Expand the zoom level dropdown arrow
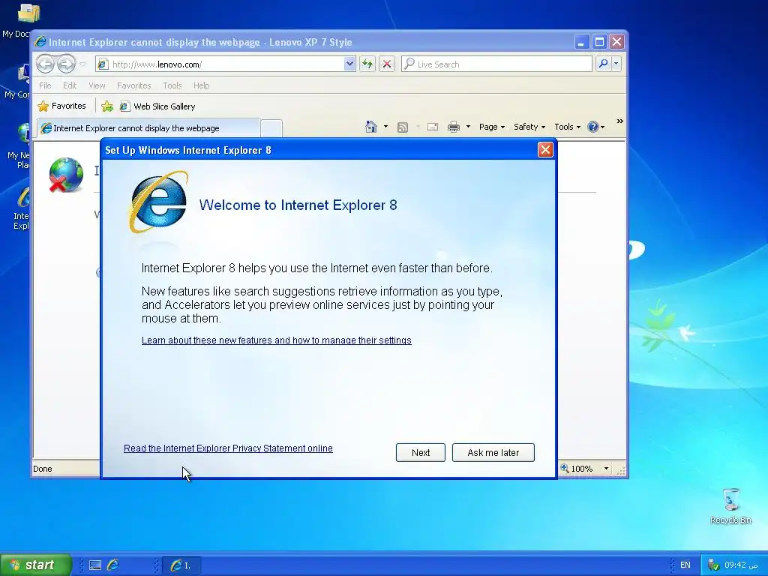 click(x=606, y=469)
